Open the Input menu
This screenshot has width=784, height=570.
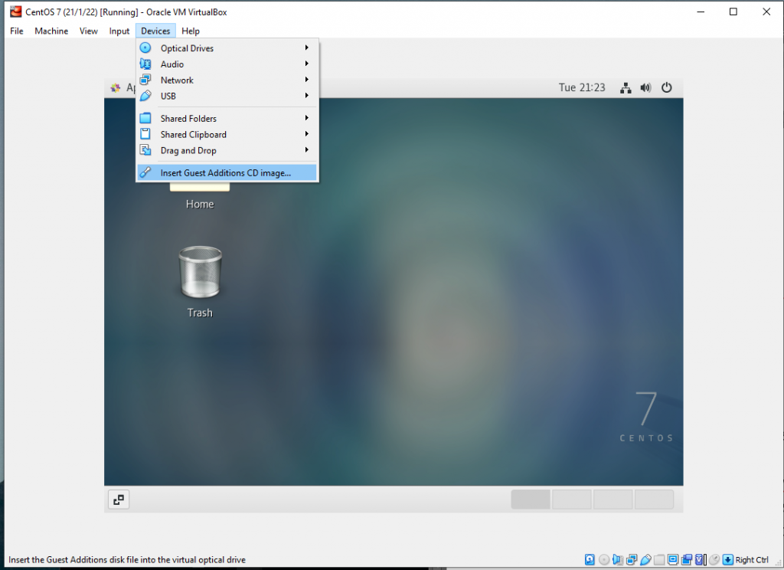119,31
